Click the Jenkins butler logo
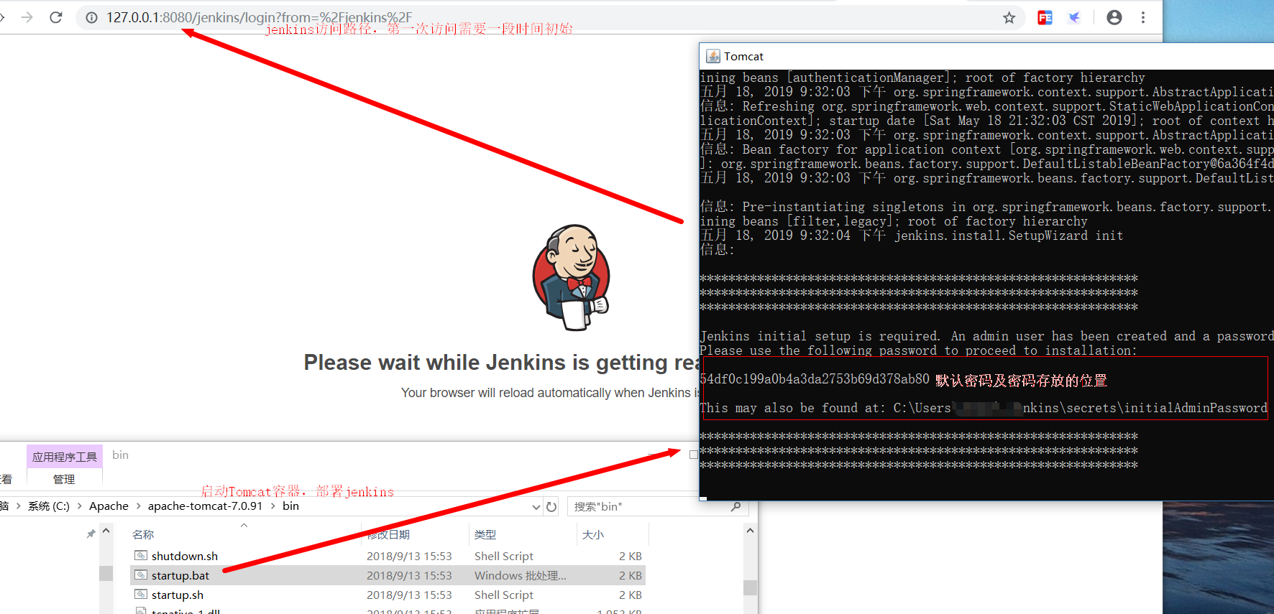Image resolution: width=1274 pixels, height=614 pixels. [572, 277]
